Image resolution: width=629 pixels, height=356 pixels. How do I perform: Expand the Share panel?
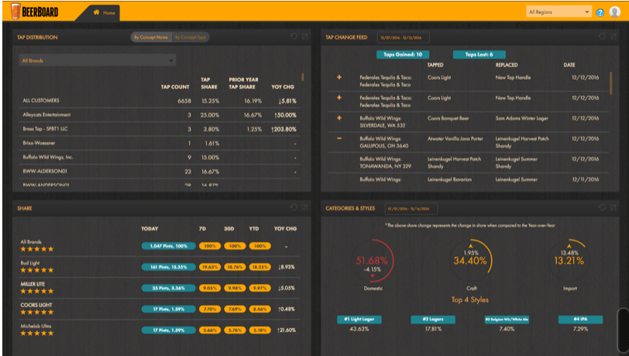(305, 207)
